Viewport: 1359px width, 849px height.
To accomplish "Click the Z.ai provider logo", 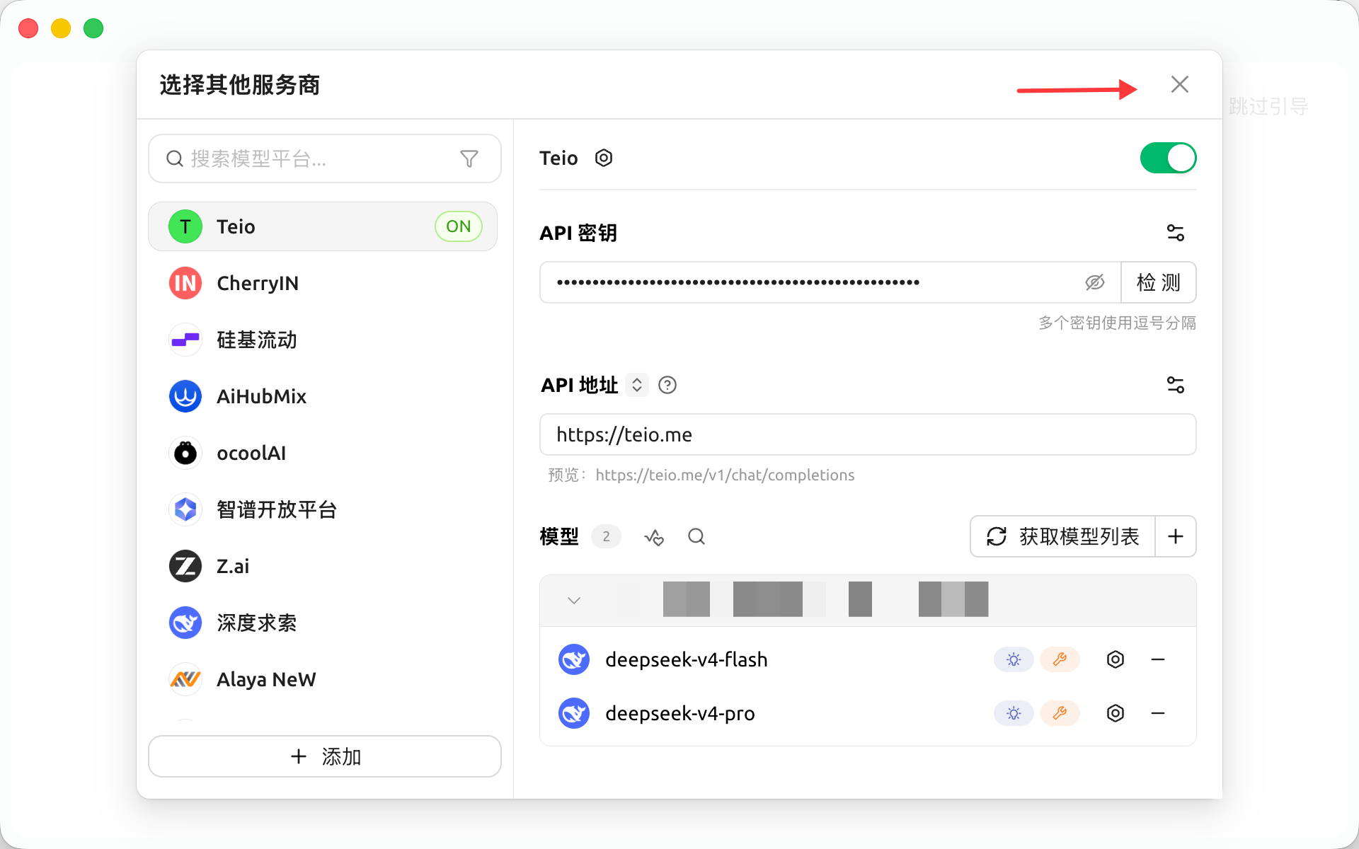I will 185,566.
